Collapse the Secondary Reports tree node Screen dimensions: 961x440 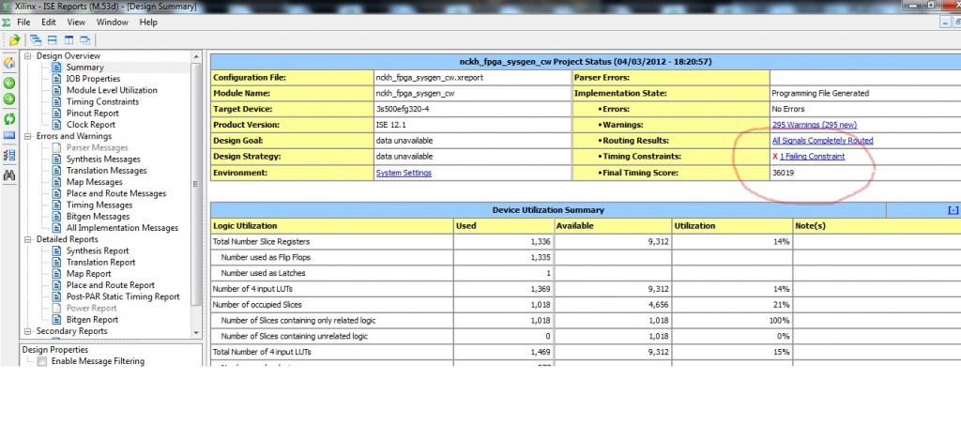(x=27, y=331)
